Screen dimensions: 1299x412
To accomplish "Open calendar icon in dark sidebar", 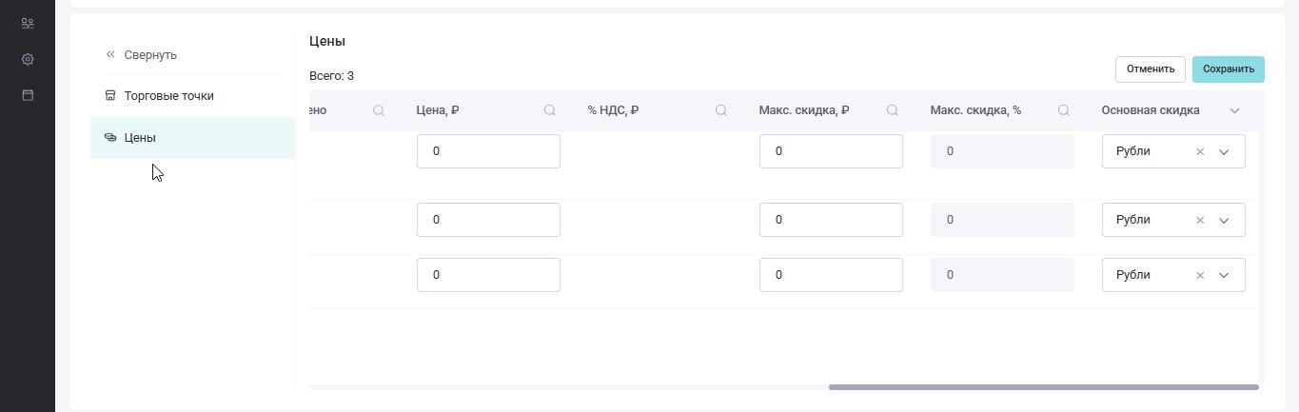I will click(28, 95).
